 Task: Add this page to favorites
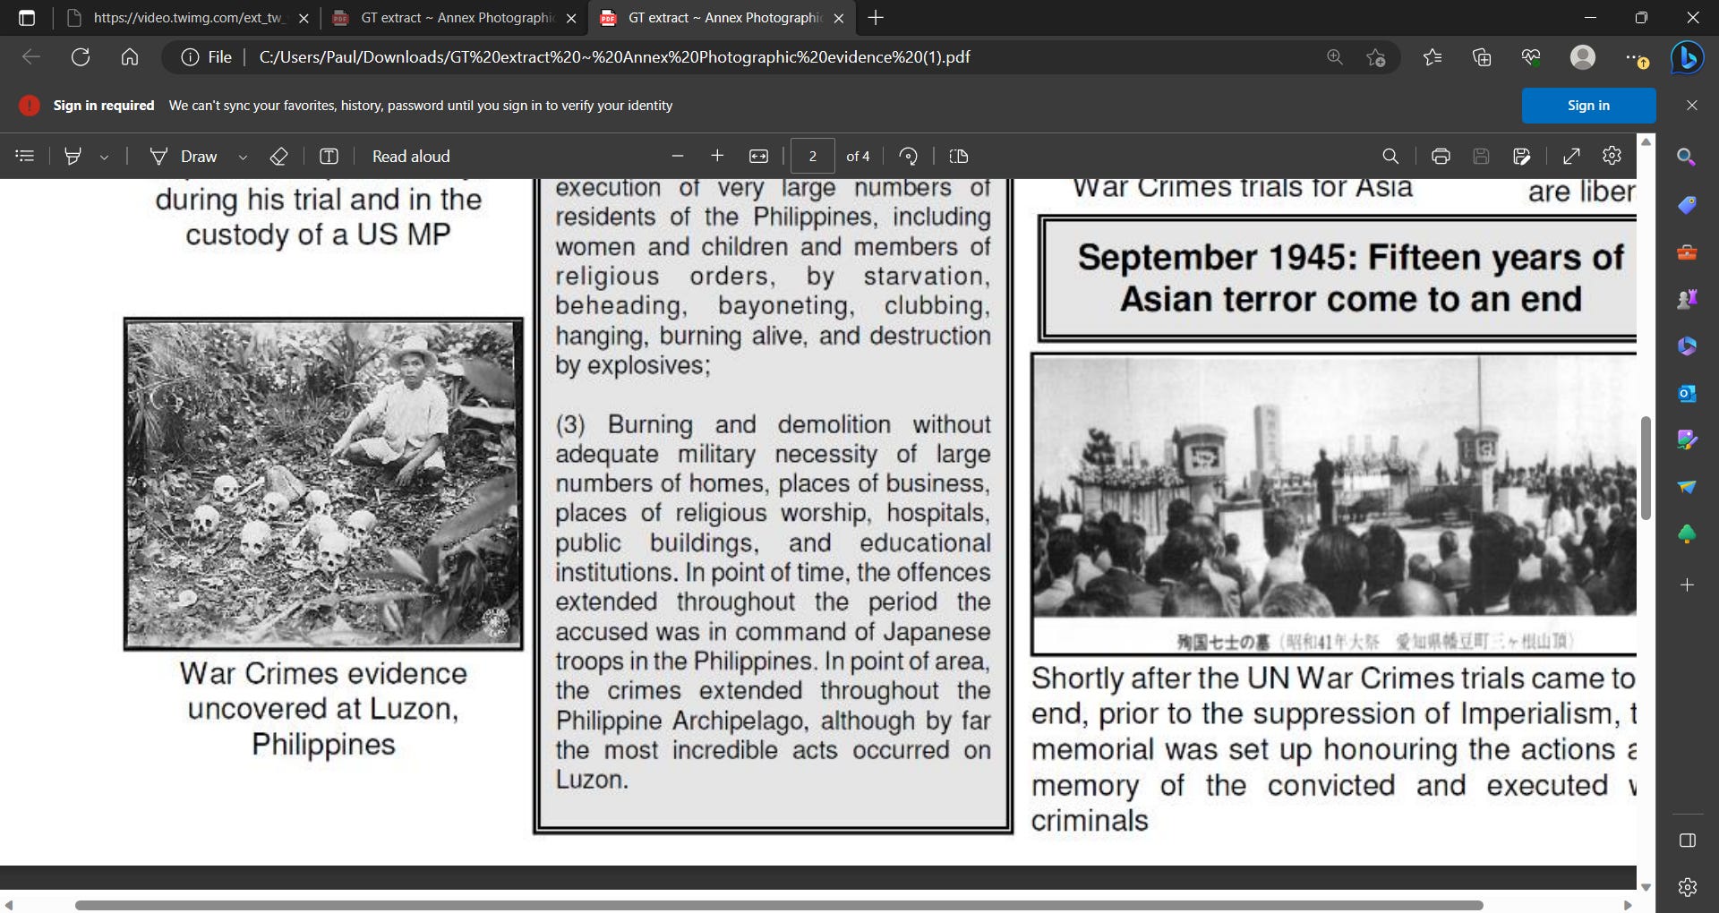tap(1376, 57)
